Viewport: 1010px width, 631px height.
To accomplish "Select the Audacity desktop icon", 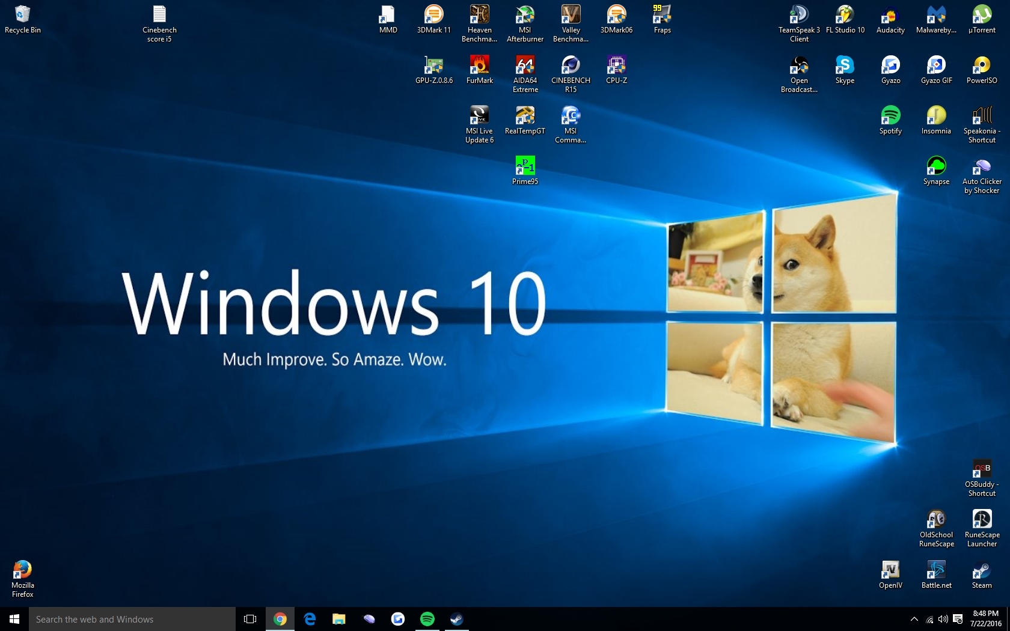I will point(890,19).
